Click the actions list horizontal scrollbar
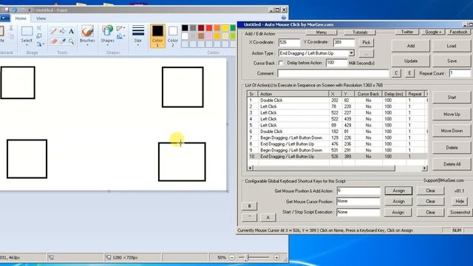473x266 pixels. coord(337,168)
